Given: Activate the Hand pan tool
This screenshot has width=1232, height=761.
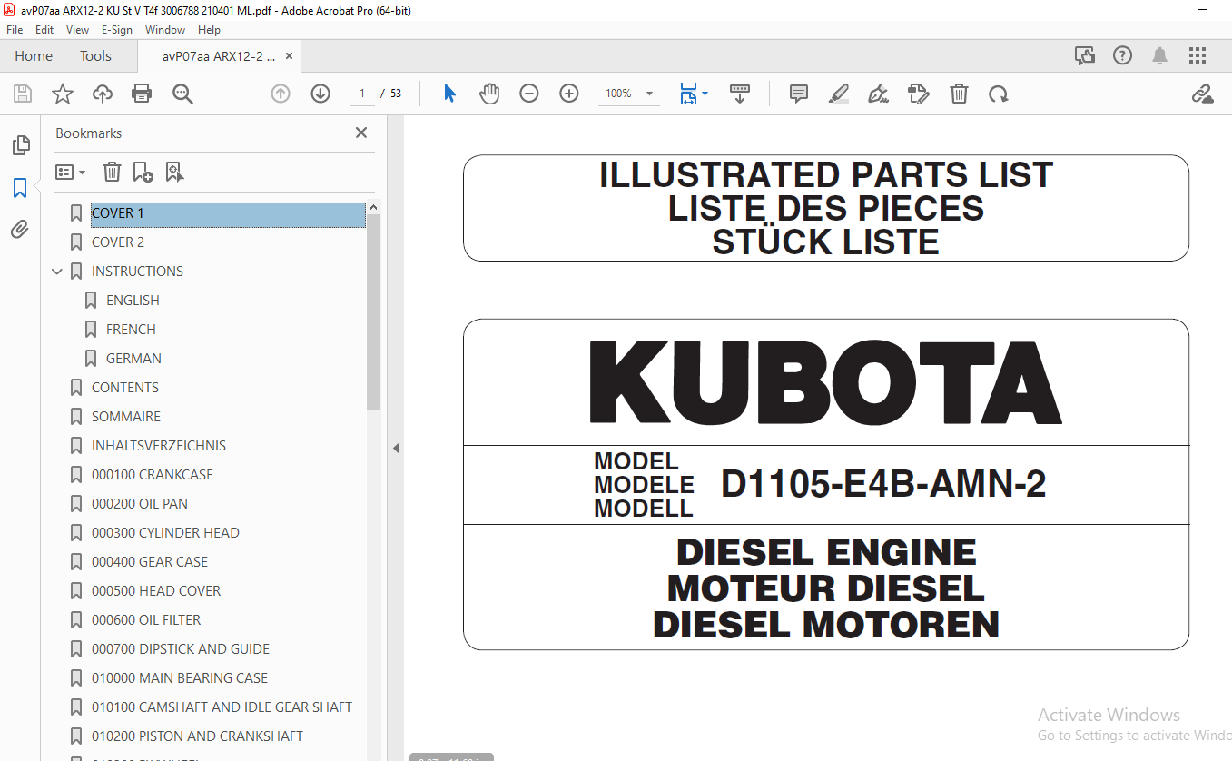Looking at the screenshot, I should pos(489,94).
